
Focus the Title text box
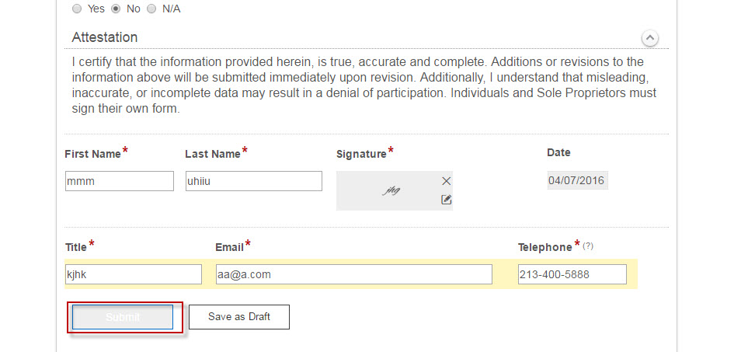(x=134, y=274)
